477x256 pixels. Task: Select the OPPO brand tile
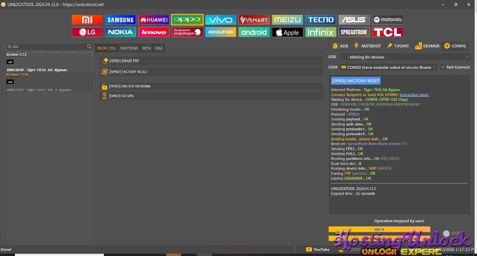(187, 20)
